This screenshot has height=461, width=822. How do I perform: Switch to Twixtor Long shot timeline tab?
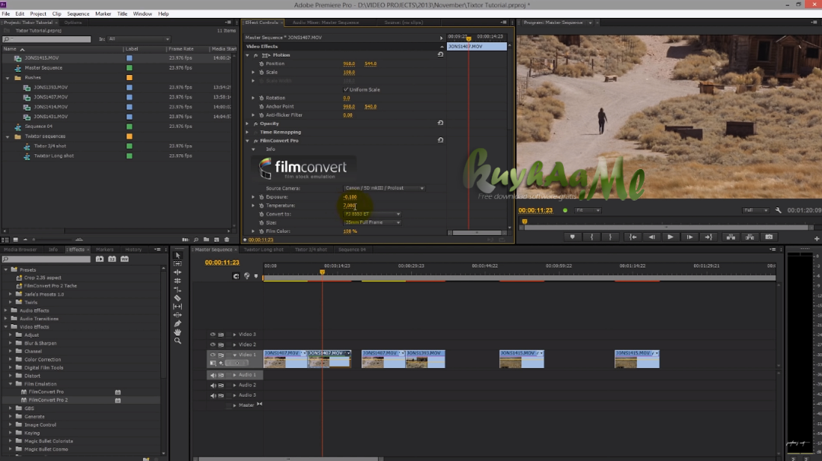(x=264, y=249)
